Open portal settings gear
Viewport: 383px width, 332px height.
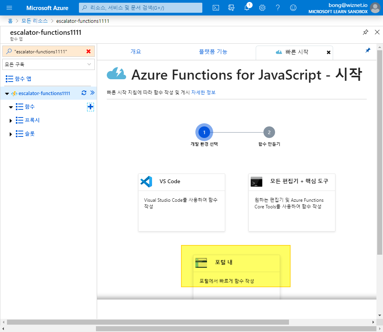262,8
